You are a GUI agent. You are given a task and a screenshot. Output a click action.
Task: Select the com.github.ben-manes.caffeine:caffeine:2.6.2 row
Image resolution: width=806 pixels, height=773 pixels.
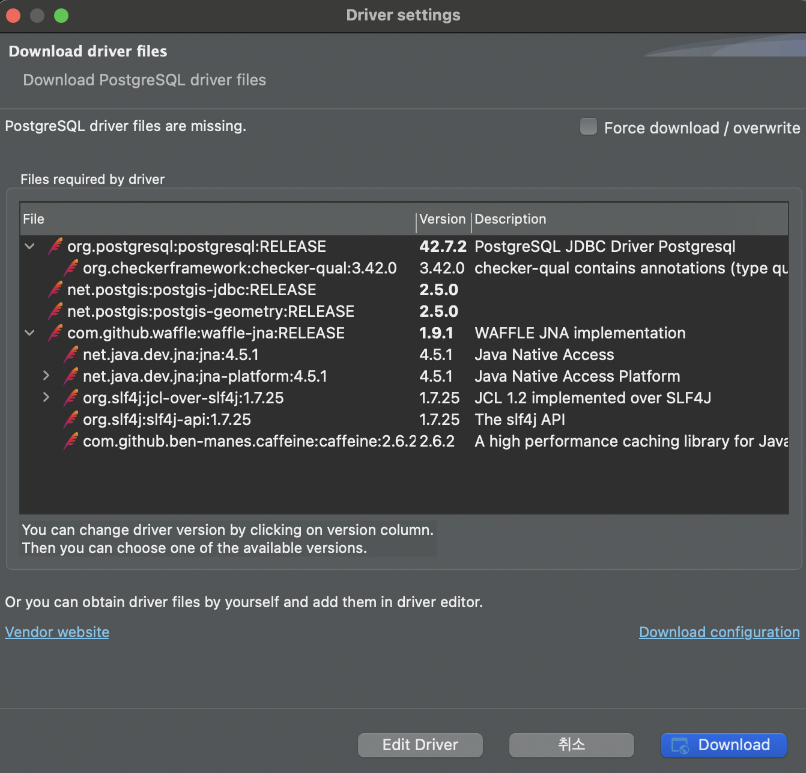404,441
